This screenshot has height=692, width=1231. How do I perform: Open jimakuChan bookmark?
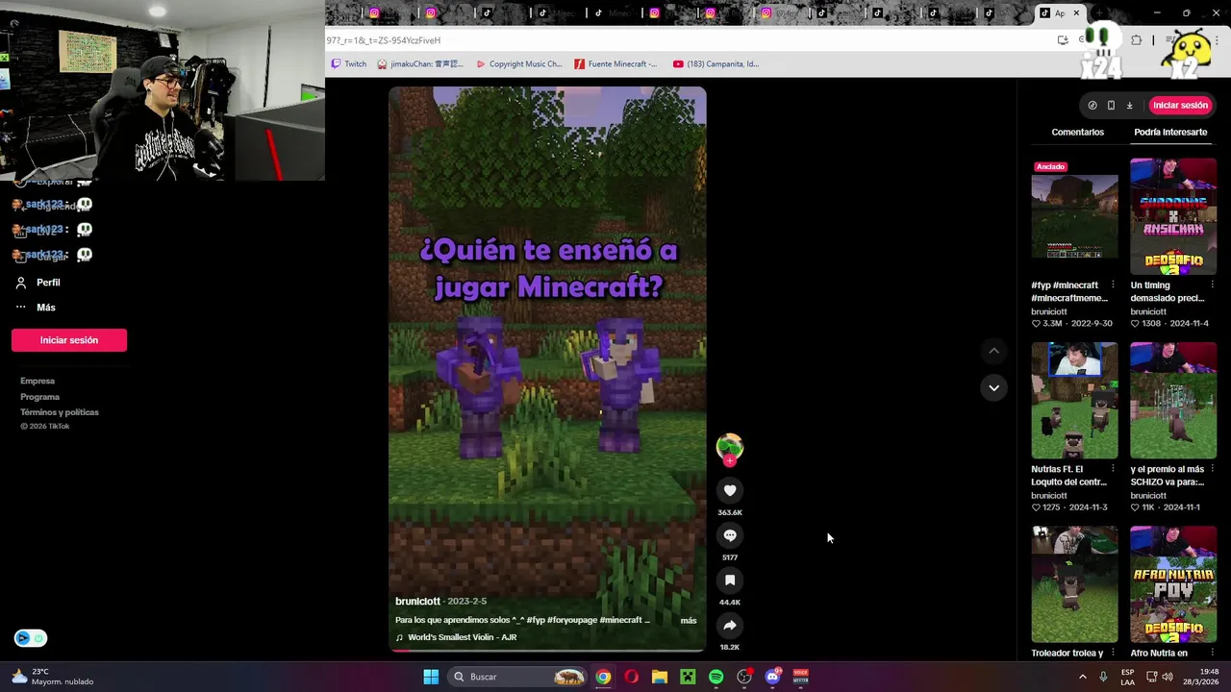tap(420, 64)
